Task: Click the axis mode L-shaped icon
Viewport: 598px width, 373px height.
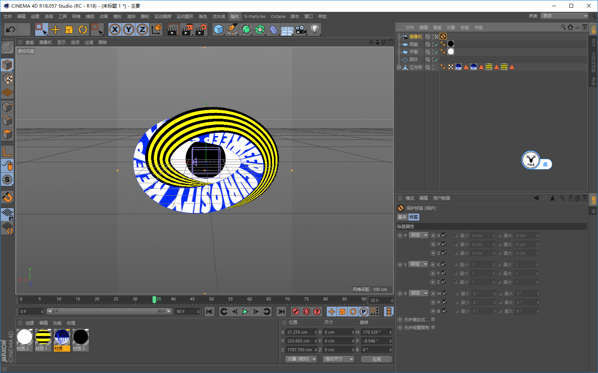Action: (7, 152)
